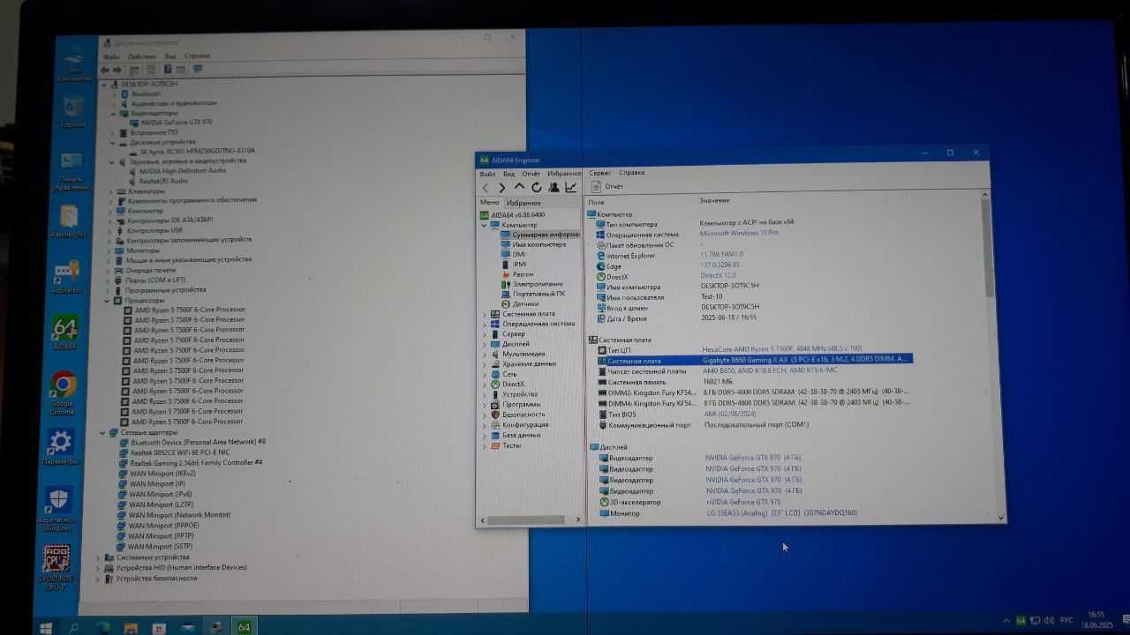
Task: Expand Операционная система in AIDA64 tree
Action: point(484,324)
